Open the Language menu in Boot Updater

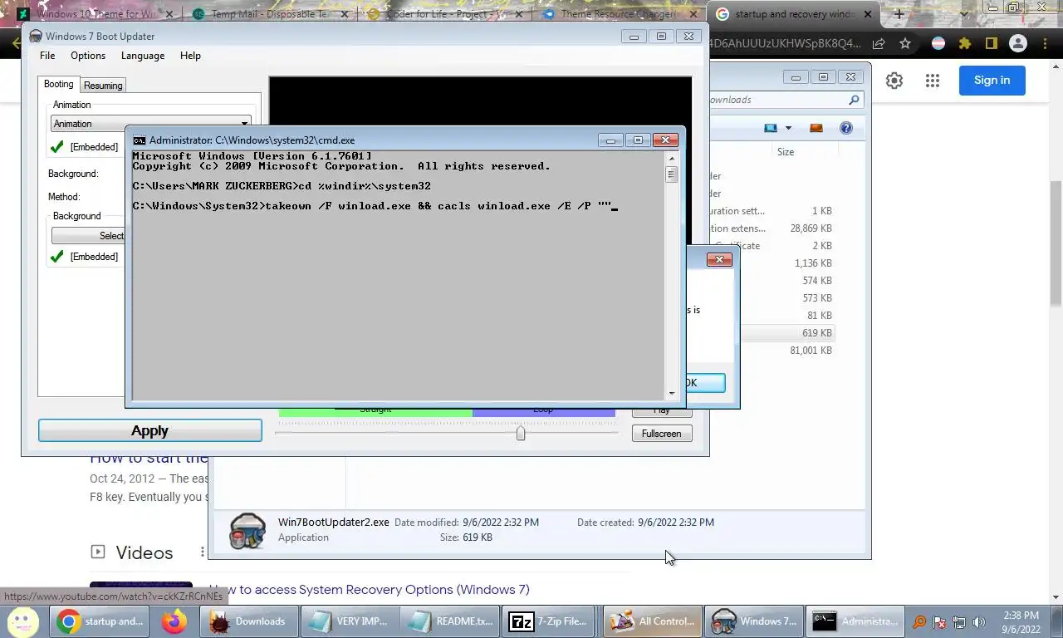143,56
